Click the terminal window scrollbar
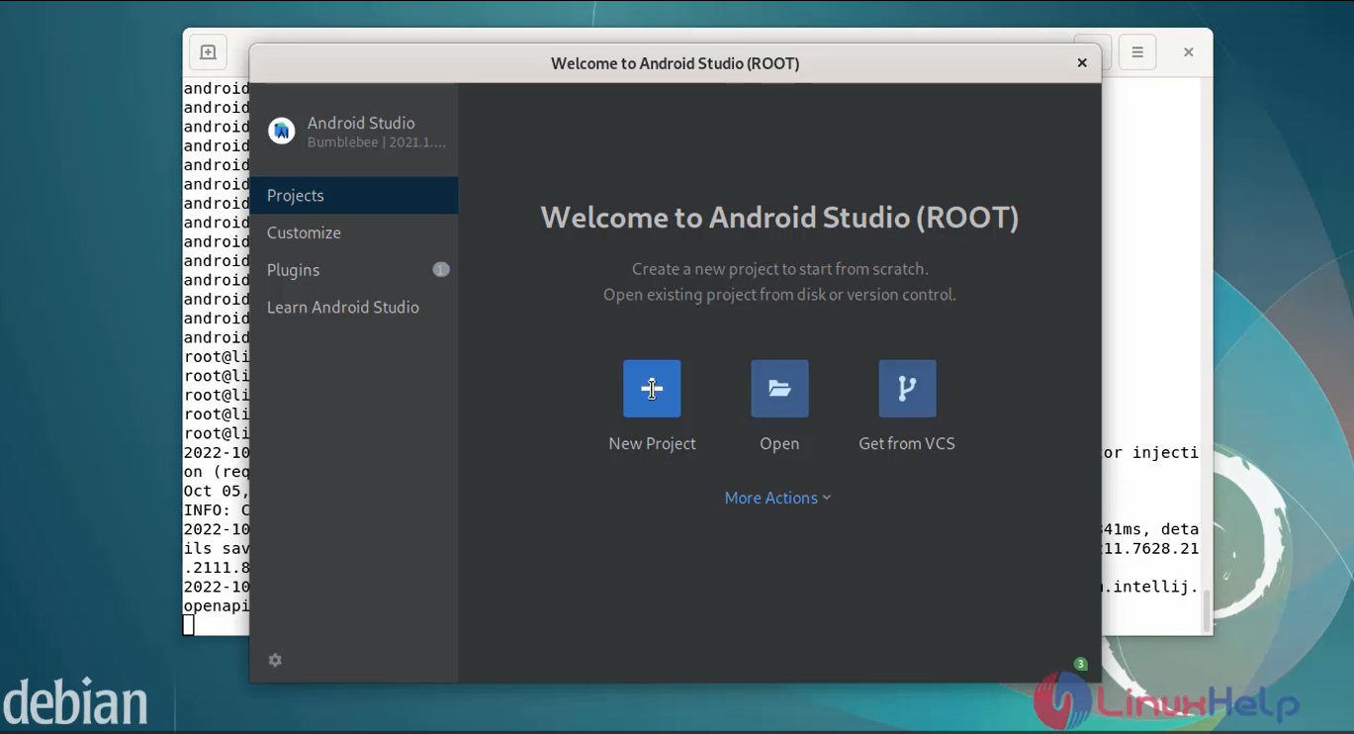Viewport: 1354px width, 734px height. (1206, 610)
